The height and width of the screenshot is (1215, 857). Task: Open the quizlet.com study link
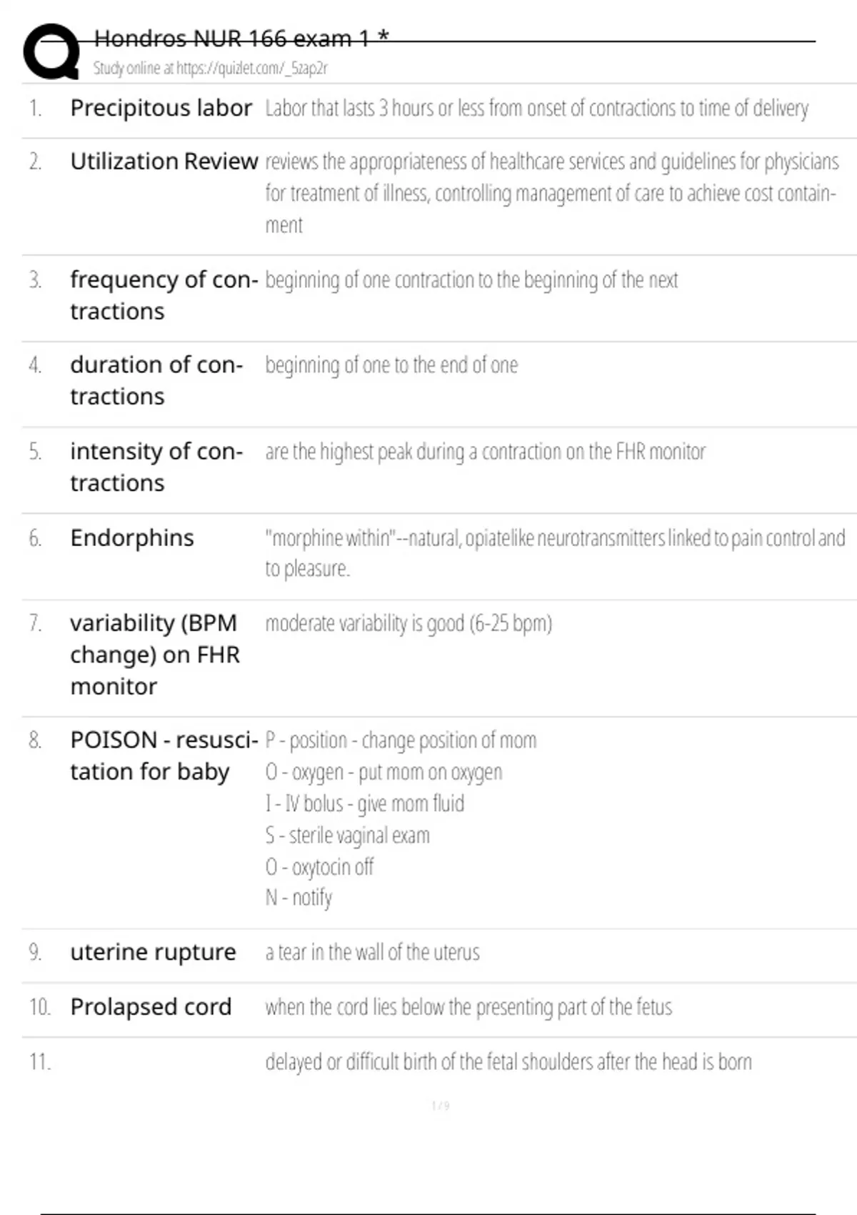click(x=210, y=69)
